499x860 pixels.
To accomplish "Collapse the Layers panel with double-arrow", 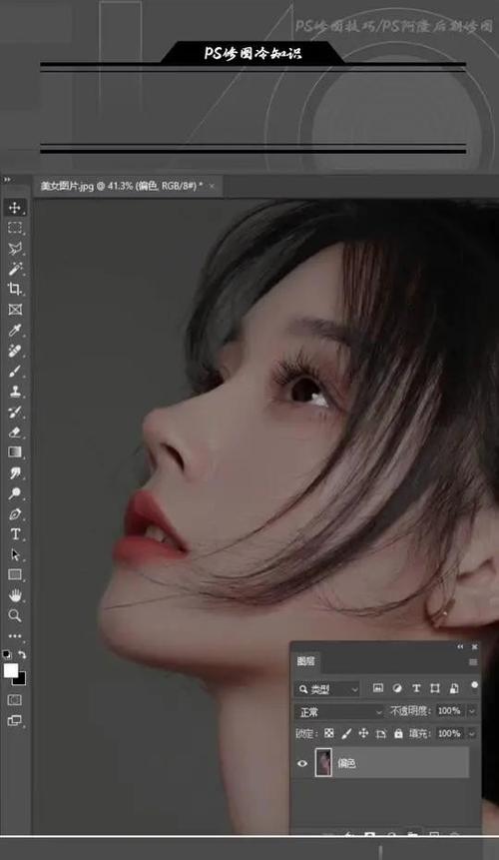I will (x=460, y=646).
